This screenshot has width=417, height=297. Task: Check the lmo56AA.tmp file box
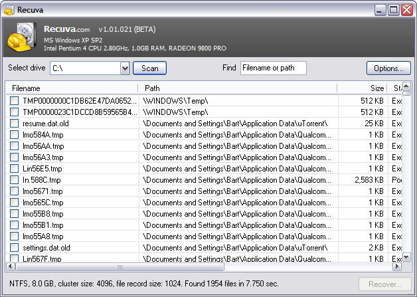coord(15,146)
